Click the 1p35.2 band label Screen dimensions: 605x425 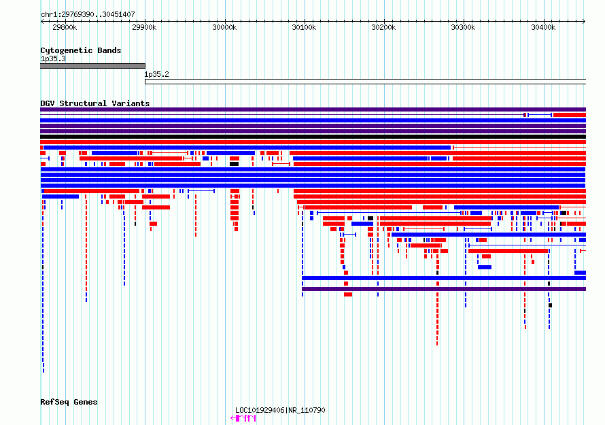coord(156,74)
